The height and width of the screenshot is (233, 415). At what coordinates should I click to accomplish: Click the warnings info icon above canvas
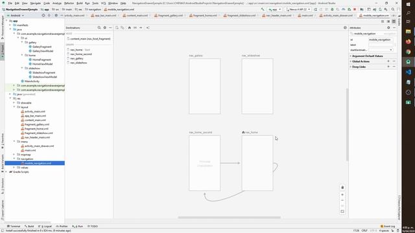345,28
